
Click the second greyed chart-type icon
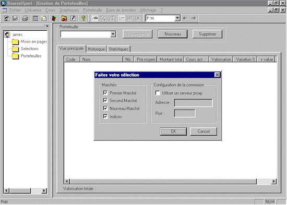[x=130, y=18]
